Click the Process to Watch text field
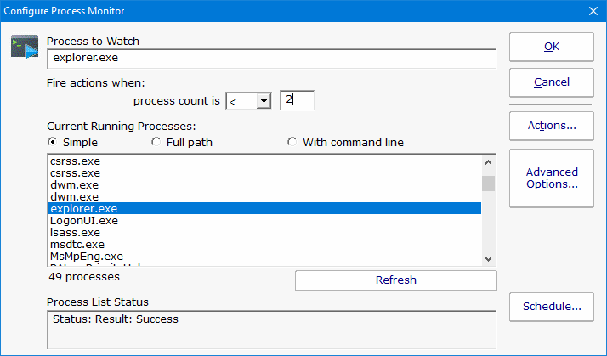This screenshot has height=356, width=607. pos(270,59)
